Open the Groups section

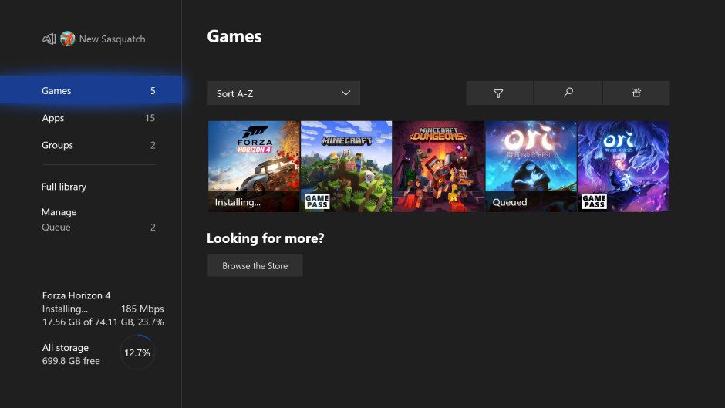[x=99, y=145]
